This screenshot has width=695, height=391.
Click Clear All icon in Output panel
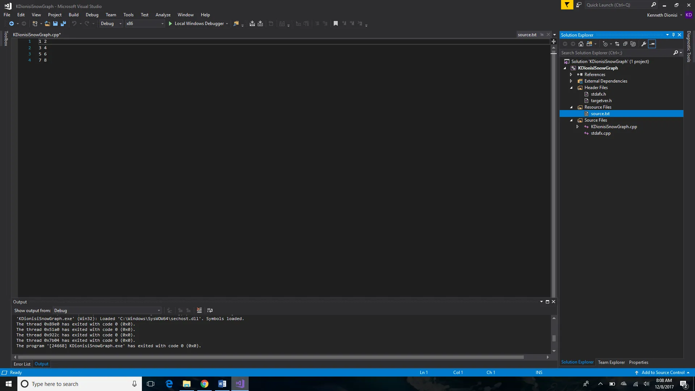coord(199,310)
